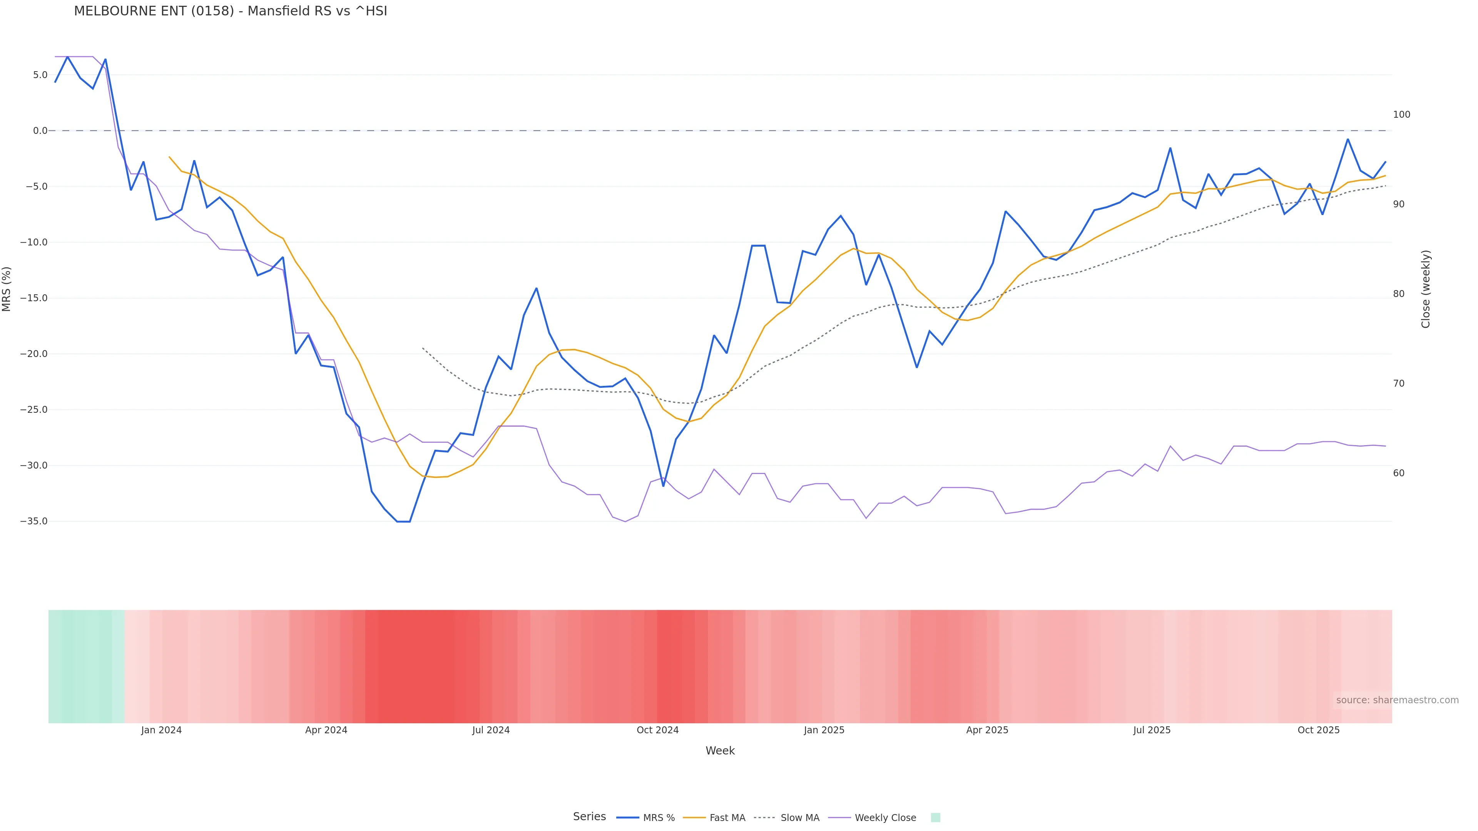This screenshot has width=1478, height=831.
Task: Select the Close (weekly) axis title
Action: point(1426,289)
